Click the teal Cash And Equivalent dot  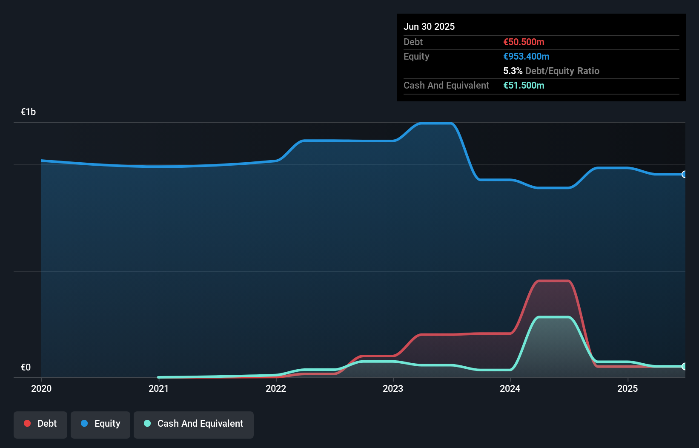(147, 423)
